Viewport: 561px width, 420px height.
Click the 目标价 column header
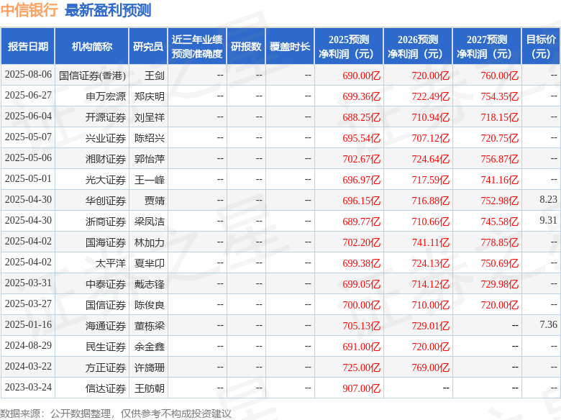tap(541, 47)
